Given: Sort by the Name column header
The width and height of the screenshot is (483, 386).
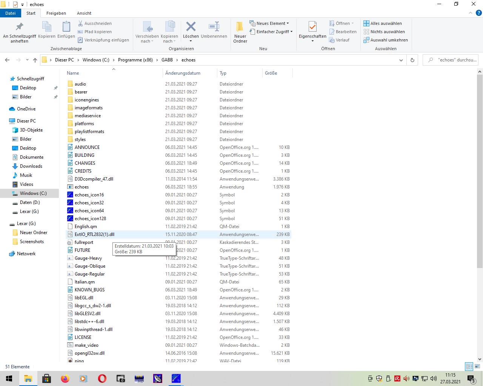Looking at the screenshot, I should [x=113, y=73].
